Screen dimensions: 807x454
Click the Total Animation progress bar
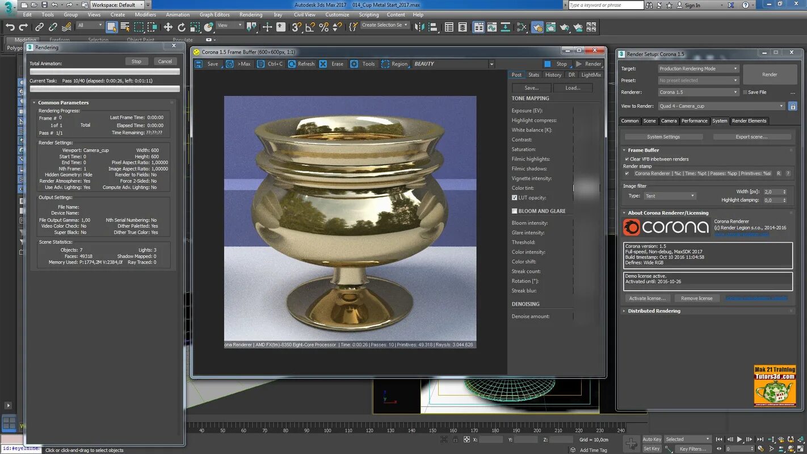pos(104,72)
